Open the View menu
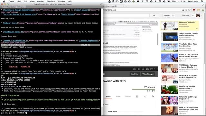 [32, 1]
